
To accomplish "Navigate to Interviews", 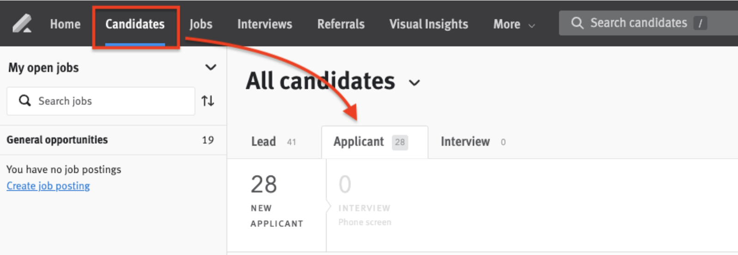I will click(265, 24).
